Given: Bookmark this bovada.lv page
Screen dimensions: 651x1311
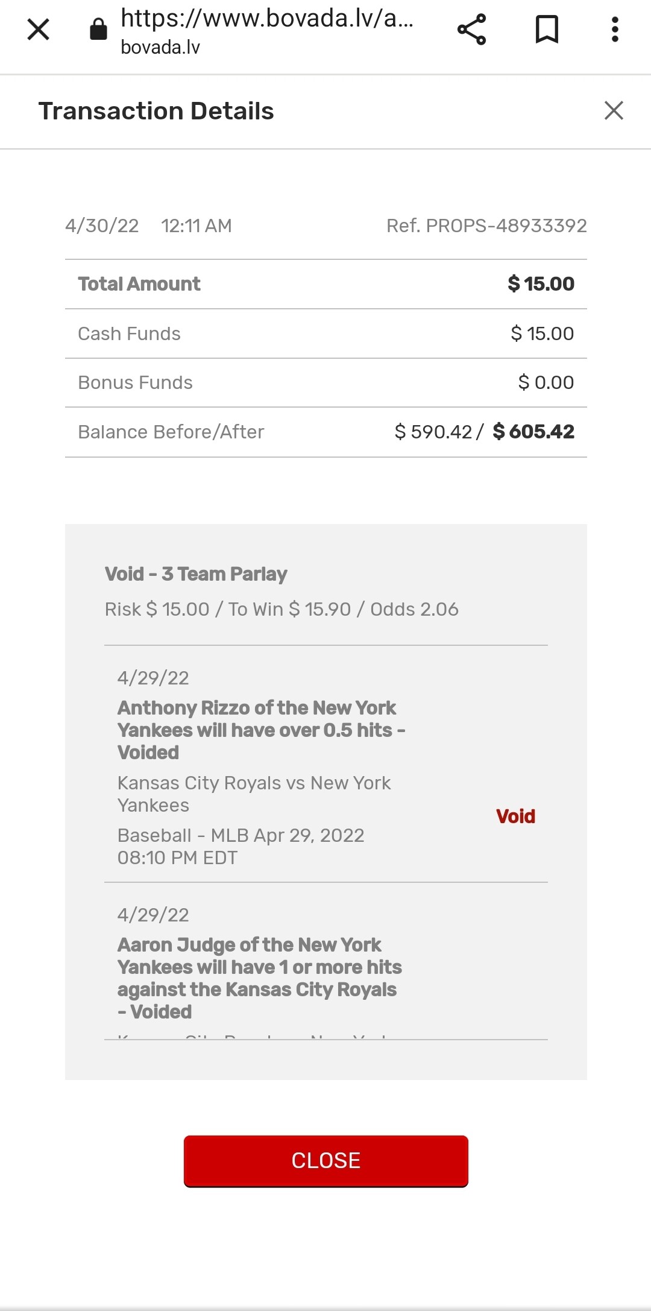Looking at the screenshot, I should point(547,30).
